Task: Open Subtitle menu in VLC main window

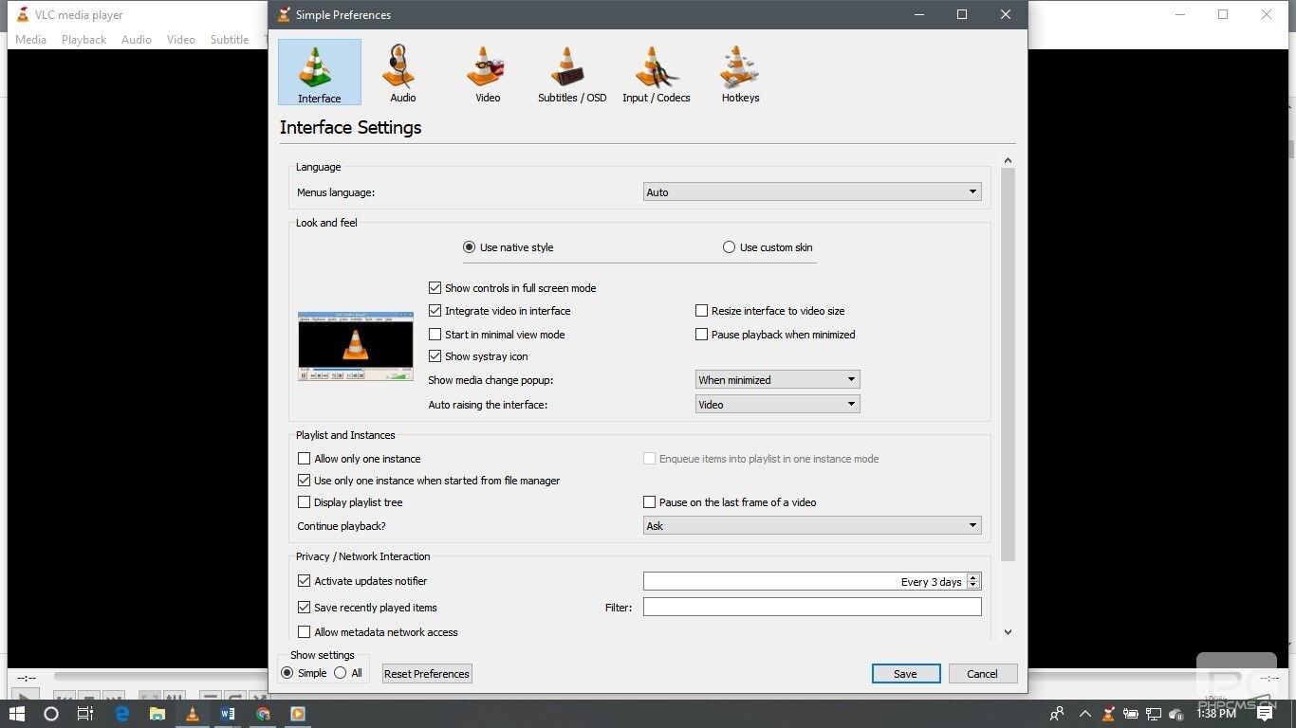Action: [x=230, y=40]
